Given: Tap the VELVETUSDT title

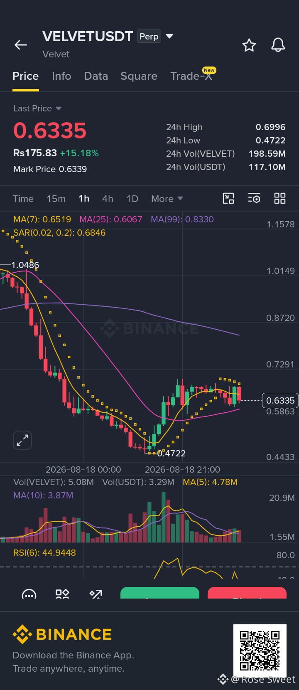Looking at the screenshot, I should (x=88, y=37).
